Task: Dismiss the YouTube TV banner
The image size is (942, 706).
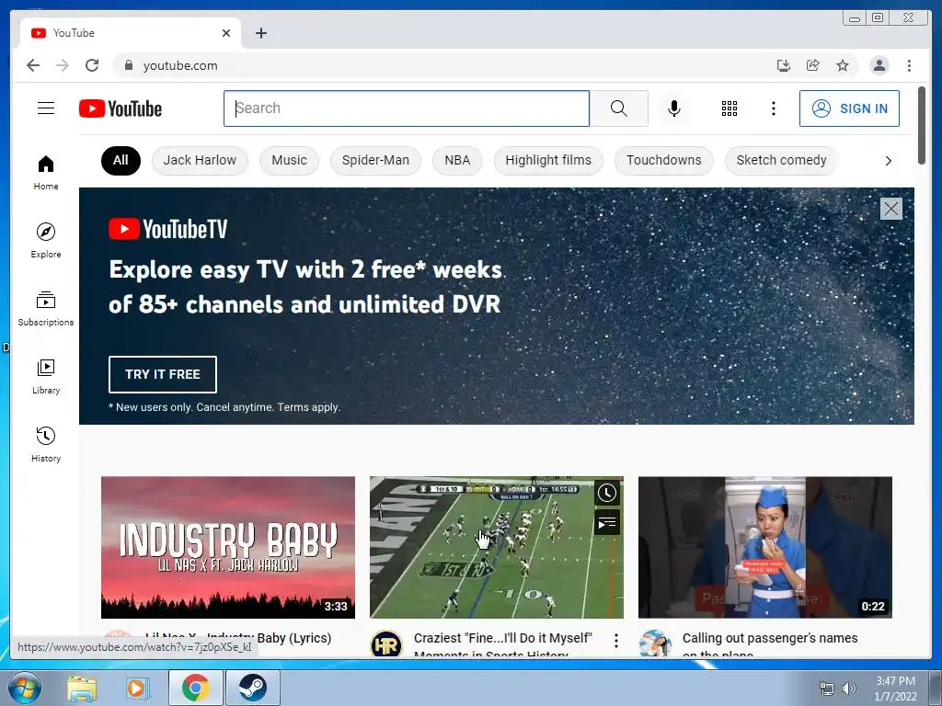Action: [890, 209]
